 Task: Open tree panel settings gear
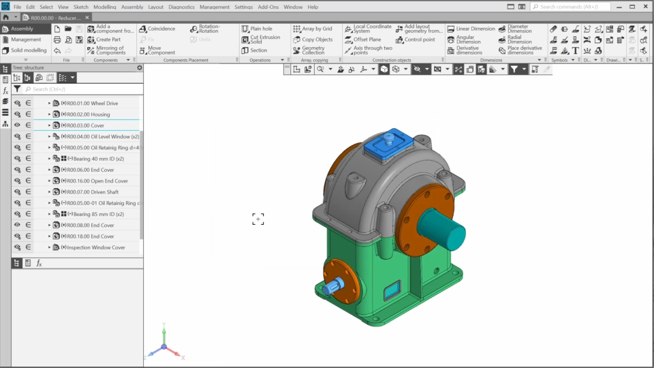[140, 67]
